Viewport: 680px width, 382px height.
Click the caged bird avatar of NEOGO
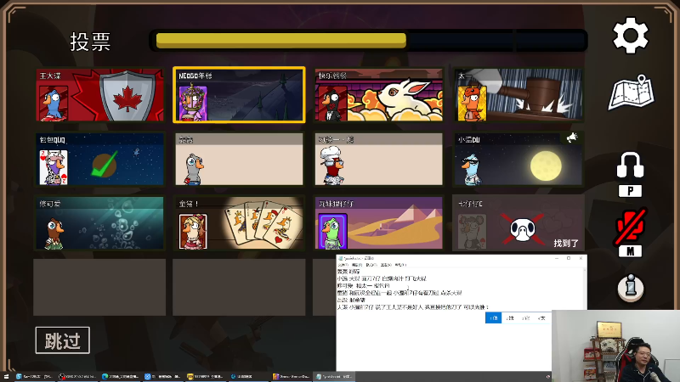[x=193, y=103]
